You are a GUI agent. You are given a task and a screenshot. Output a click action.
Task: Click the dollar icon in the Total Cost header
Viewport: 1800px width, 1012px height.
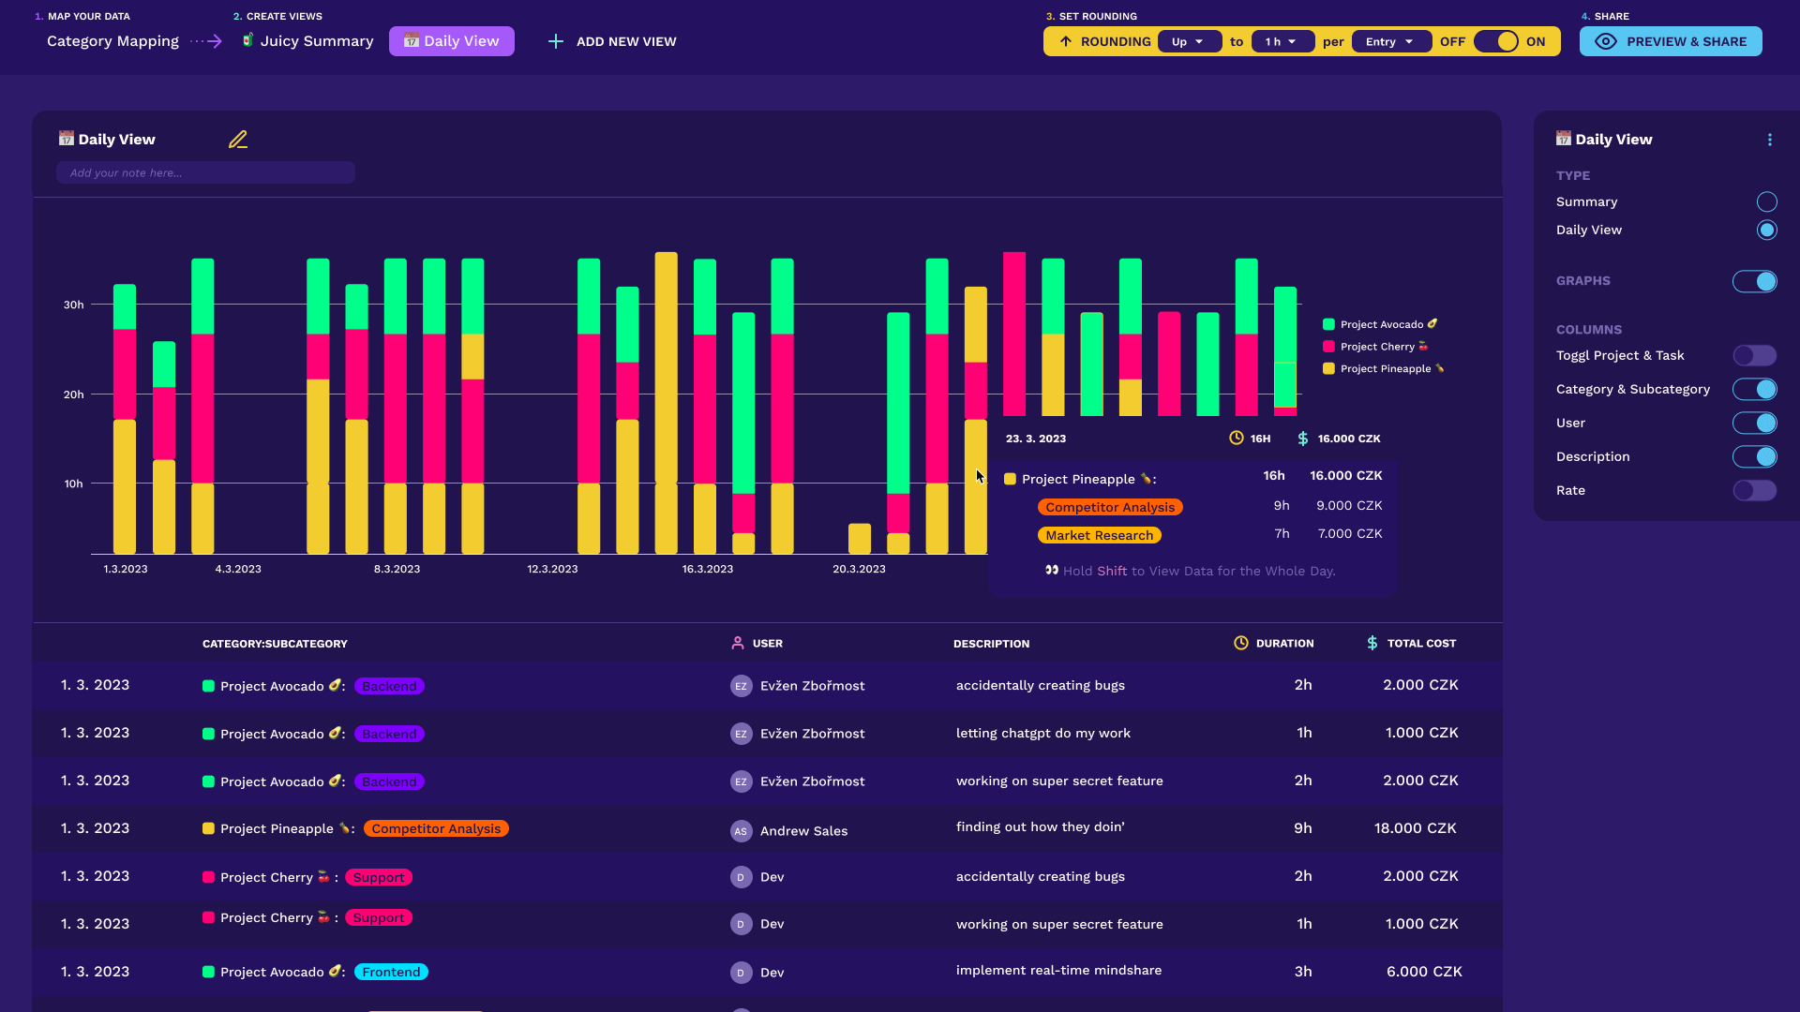tap(1372, 643)
